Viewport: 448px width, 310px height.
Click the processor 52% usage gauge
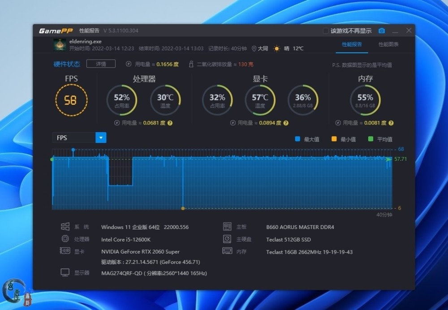pos(122,100)
